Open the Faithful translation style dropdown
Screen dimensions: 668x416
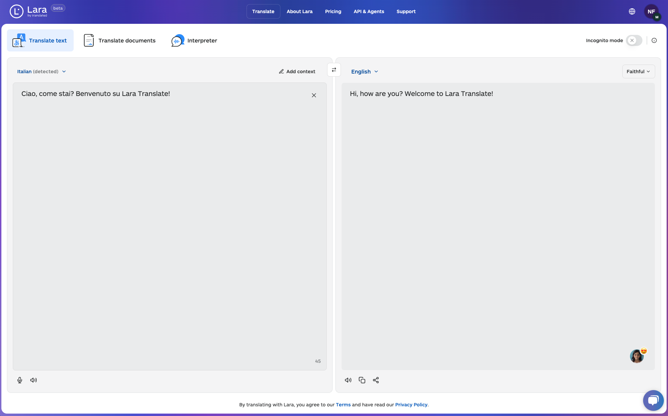pyautogui.click(x=638, y=71)
